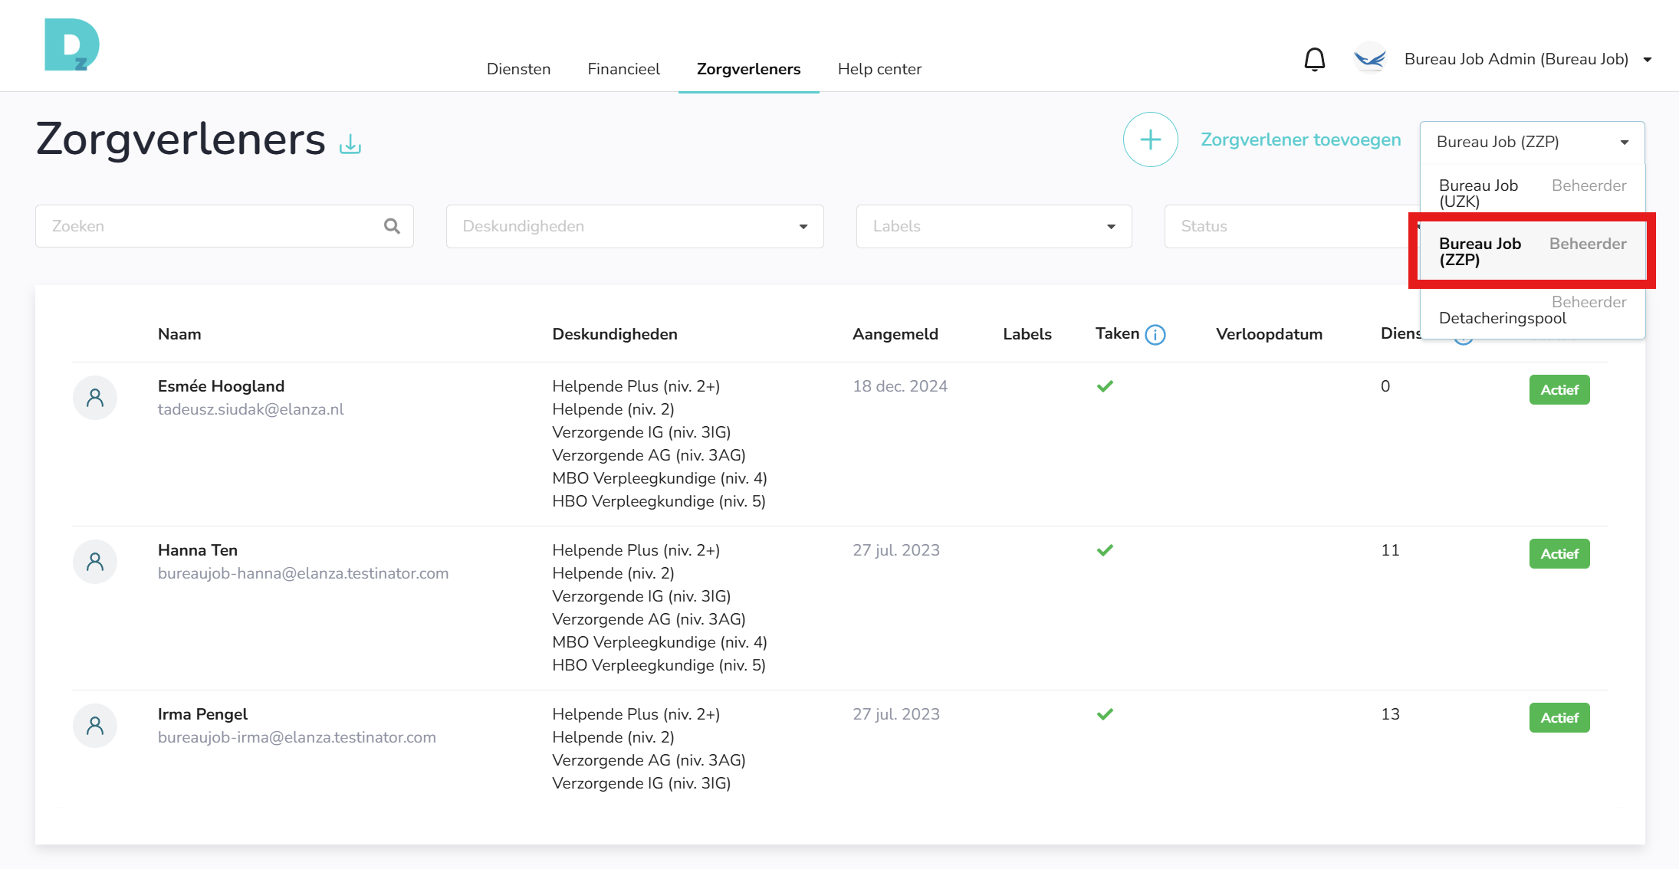Open the Deskundigheden filter dropdown
Image resolution: width=1679 pixels, height=869 pixels.
(634, 226)
